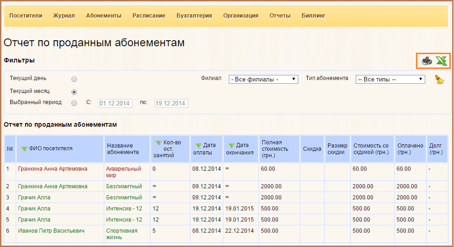Open the Абонементы menu
The width and height of the screenshot is (454, 247).
tap(104, 16)
